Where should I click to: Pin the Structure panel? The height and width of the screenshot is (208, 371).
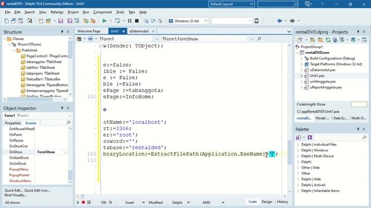62,32
